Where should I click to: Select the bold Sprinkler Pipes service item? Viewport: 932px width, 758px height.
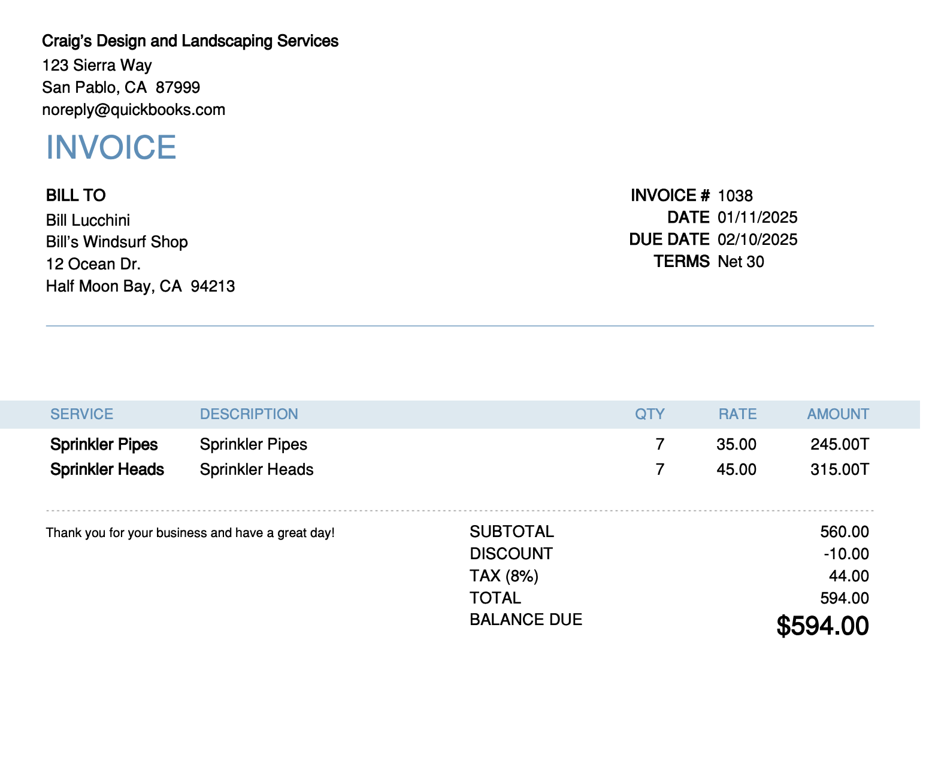104,444
